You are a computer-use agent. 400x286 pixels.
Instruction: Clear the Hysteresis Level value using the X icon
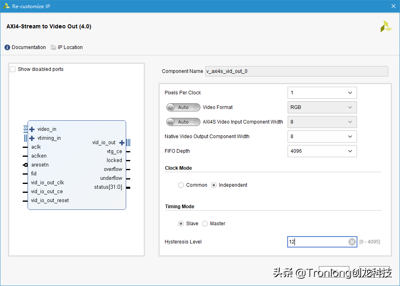pos(352,241)
